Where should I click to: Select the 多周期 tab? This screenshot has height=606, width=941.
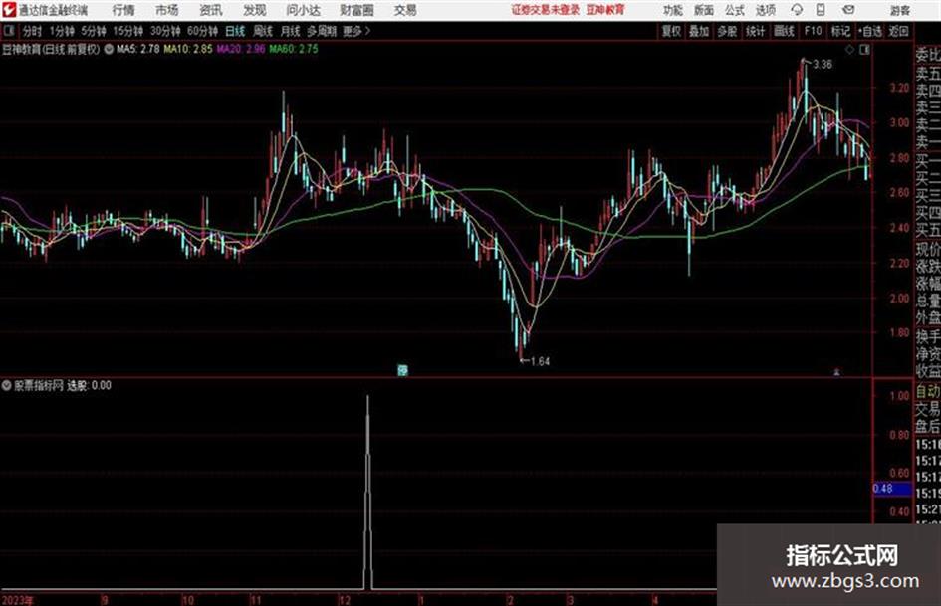[x=322, y=31]
